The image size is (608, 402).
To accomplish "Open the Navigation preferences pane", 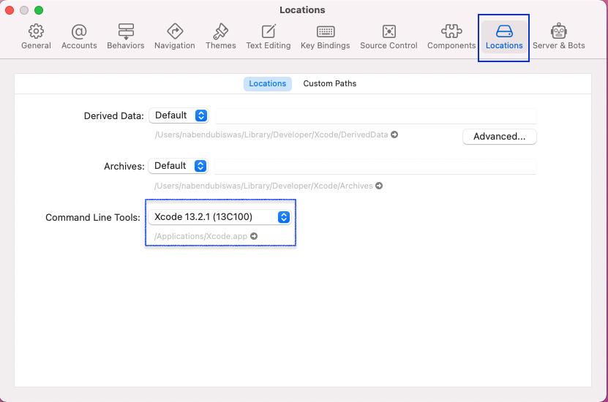I will tap(174, 37).
